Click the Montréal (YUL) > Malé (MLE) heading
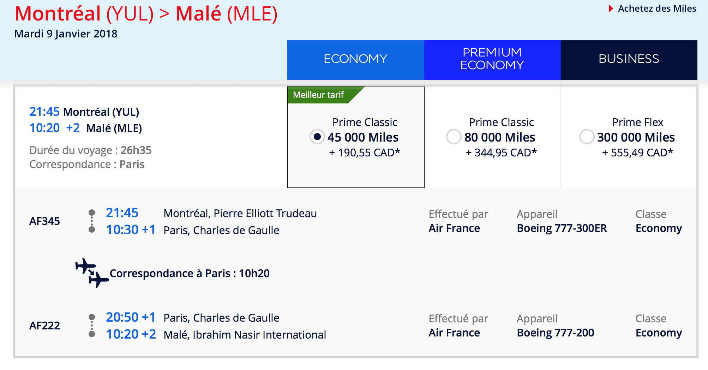 click(146, 14)
